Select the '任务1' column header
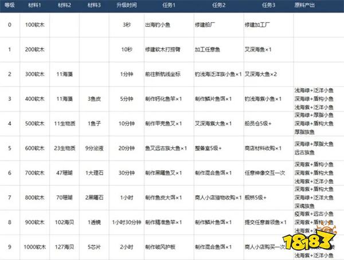The width and height of the screenshot is (344, 260). click(x=169, y=5)
